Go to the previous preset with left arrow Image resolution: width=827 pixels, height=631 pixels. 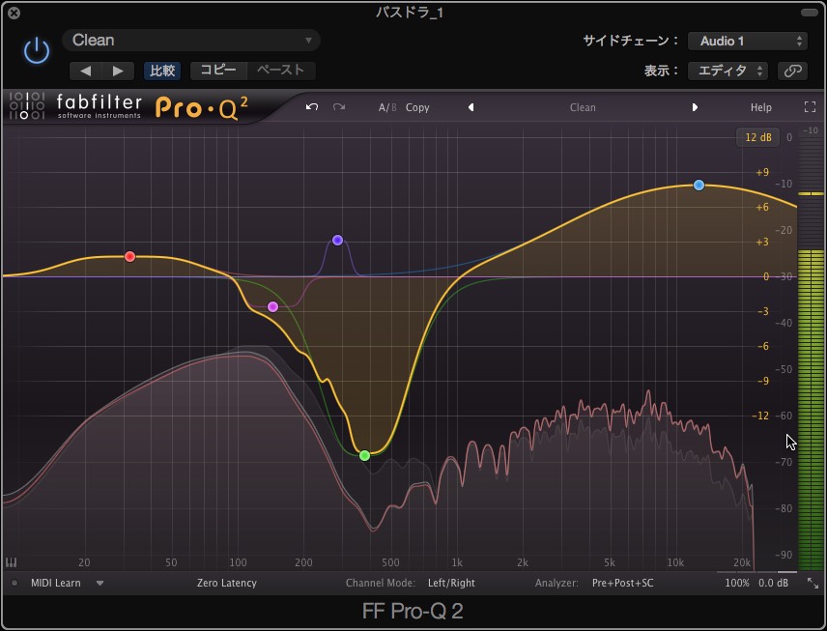[85, 71]
